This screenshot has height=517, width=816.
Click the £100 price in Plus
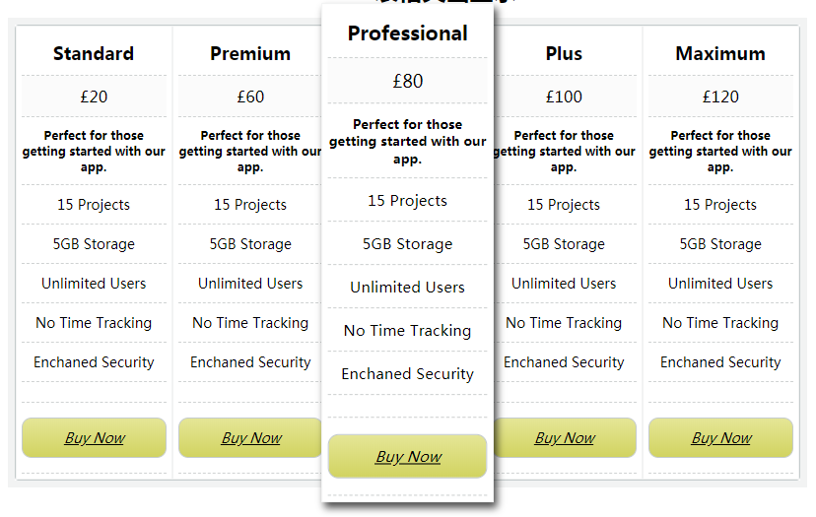click(564, 97)
